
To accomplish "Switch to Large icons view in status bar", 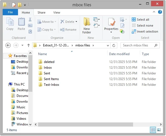I will click(x=159, y=130).
